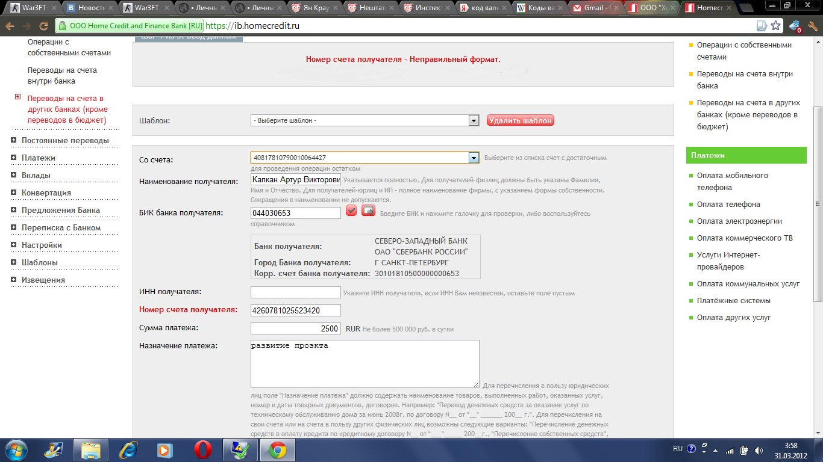The width and height of the screenshot is (823, 462).
Task: Click the browser forward arrow
Action: point(27,26)
